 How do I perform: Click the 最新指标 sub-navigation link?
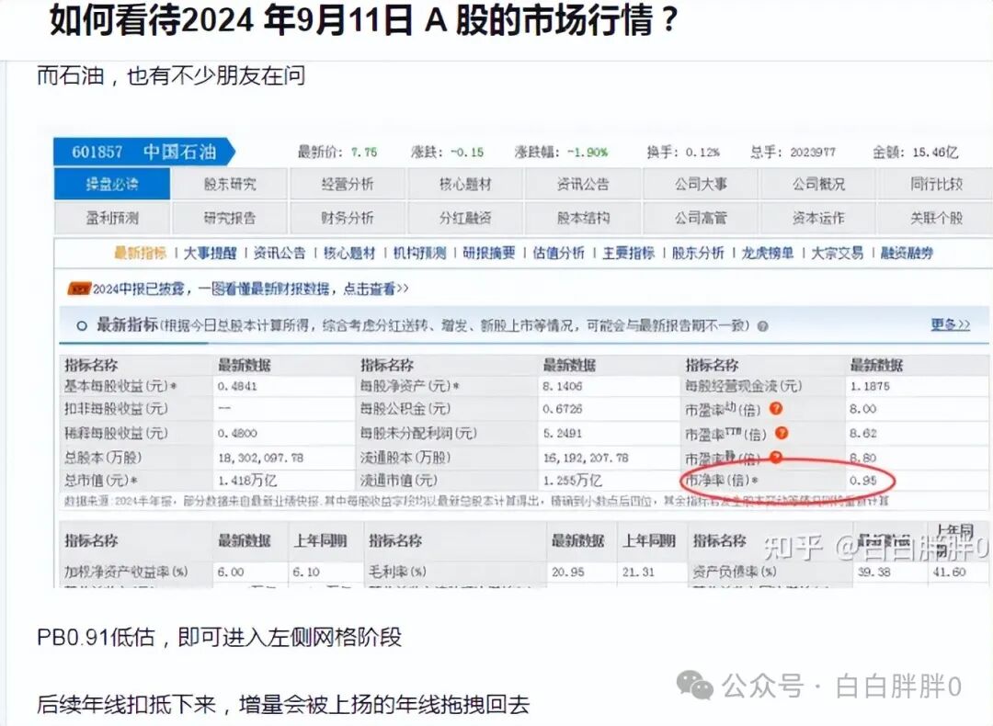pyautogui.click(x=140, y=254)
